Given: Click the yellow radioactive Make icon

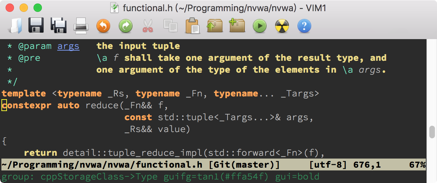Looking at the screenshot, I should click(x=282, y=26).
